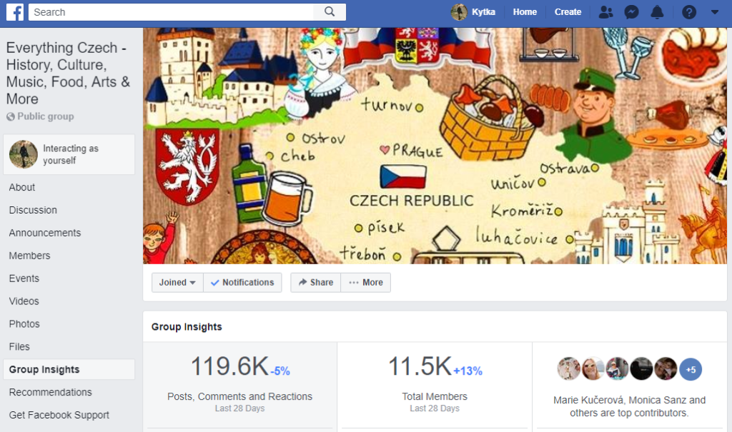The image size is (732, 432).
Task: Click the fifth top contributor avatar
Action: coord(666,369)
